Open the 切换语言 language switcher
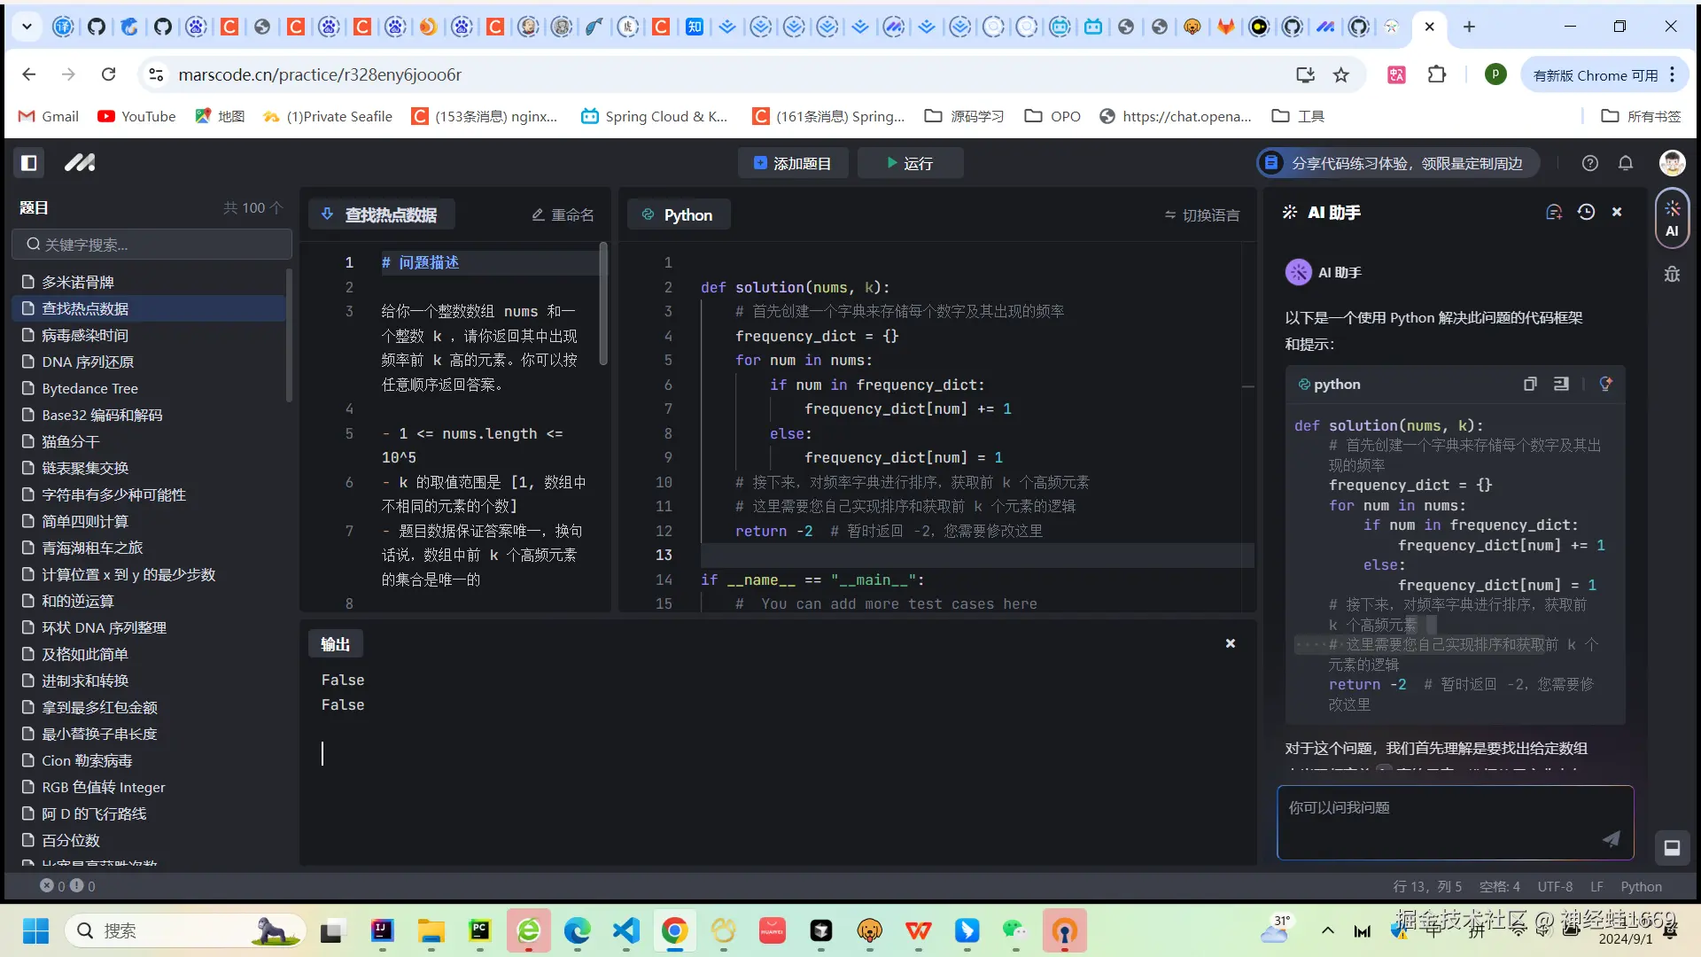1701x957 pixels. [1201, 214]
